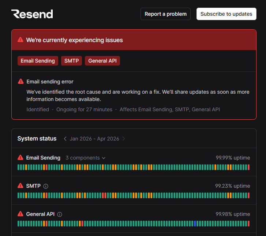Image resolution: width=266 pixels, height=236 pixels.
Task: Click the 99.99% uptime value
Action: 233,158
